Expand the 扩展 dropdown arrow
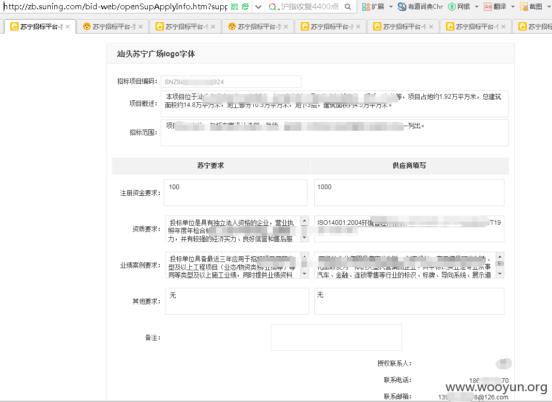This screenshot has height=402, width=552. pos(391,7)
